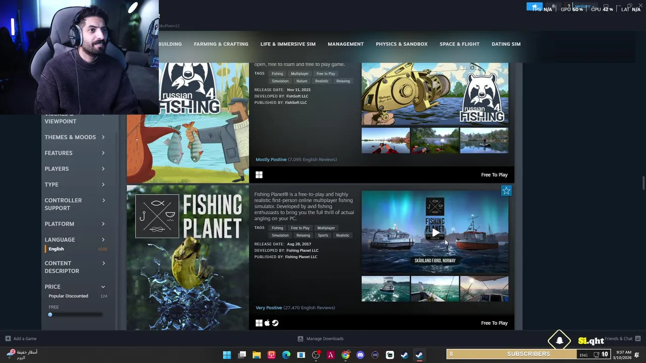Add Fishing Planet to wishlist via star icon
Viewport: 646px width, 363px height.
click(x=506, y=191)
